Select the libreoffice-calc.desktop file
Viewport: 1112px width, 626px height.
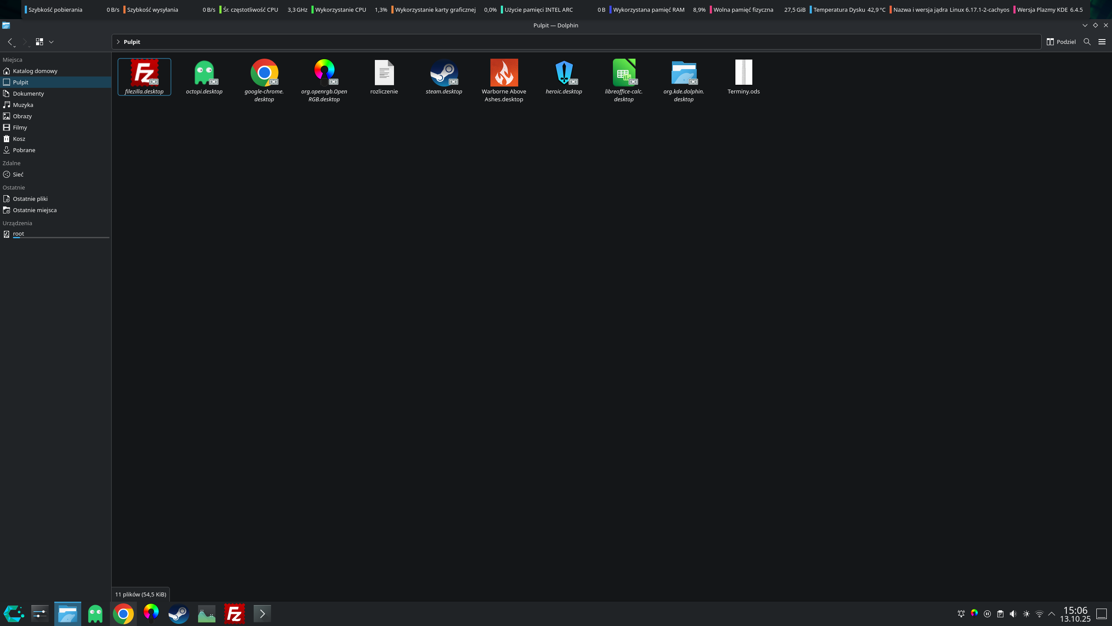coord(623,73)
